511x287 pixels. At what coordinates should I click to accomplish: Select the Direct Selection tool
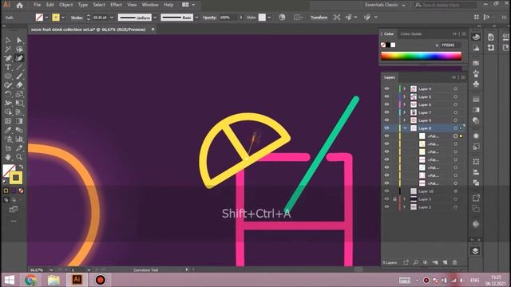[19, 41]
